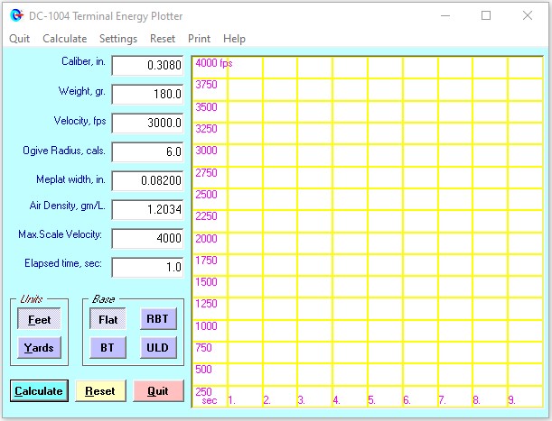Click the Caliber input field
This screenshot has width=552, height=421.
147,66
